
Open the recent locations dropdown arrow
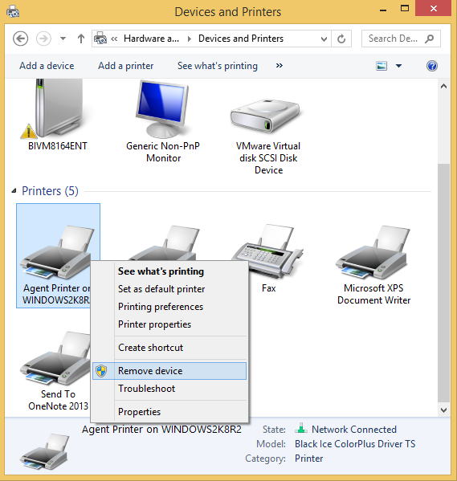pyautogui.click(x=63, y=39)
